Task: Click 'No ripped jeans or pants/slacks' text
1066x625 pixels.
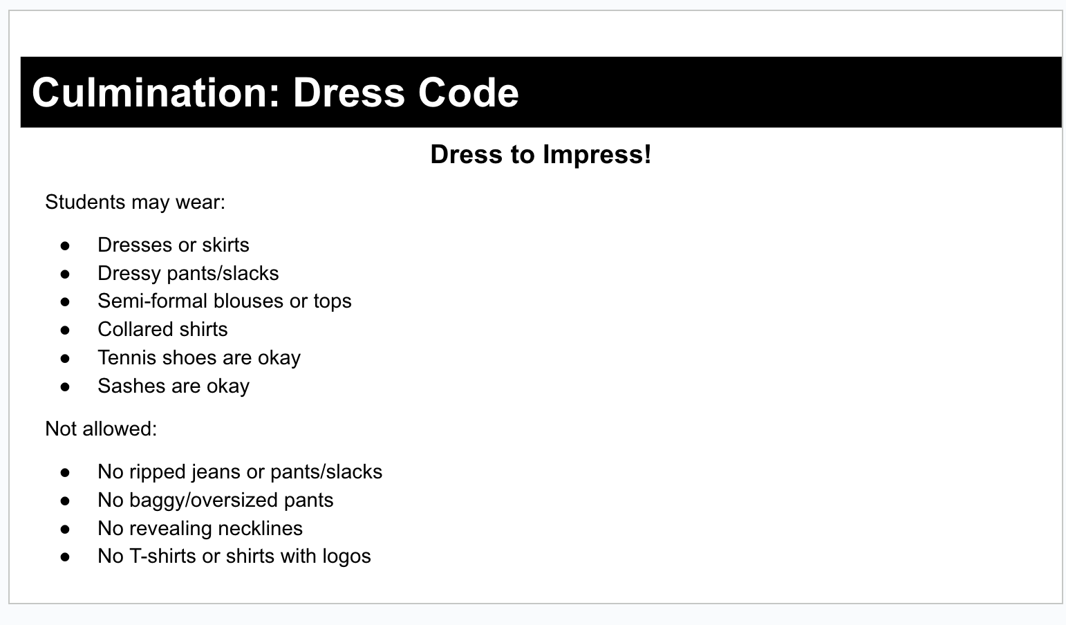Action: coord(240,472)
